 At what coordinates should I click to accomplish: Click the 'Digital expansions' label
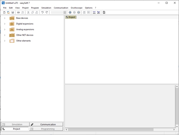click(25, 24)
